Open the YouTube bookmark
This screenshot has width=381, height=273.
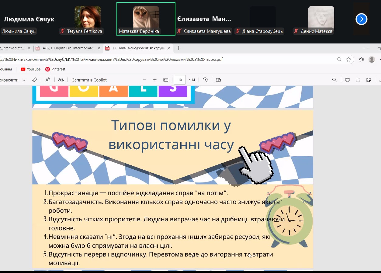tap(30, 69)
